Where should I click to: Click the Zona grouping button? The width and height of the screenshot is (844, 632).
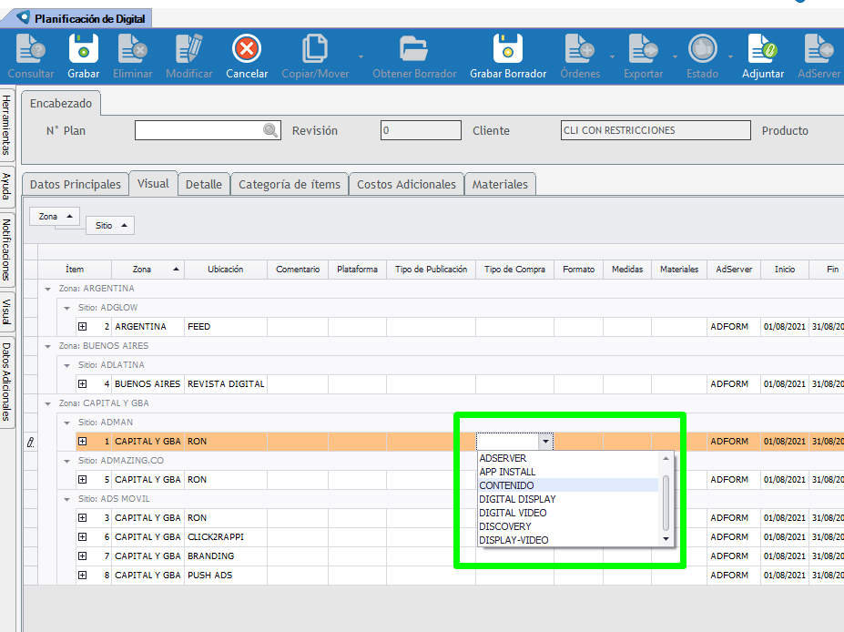tap(55, 217)
